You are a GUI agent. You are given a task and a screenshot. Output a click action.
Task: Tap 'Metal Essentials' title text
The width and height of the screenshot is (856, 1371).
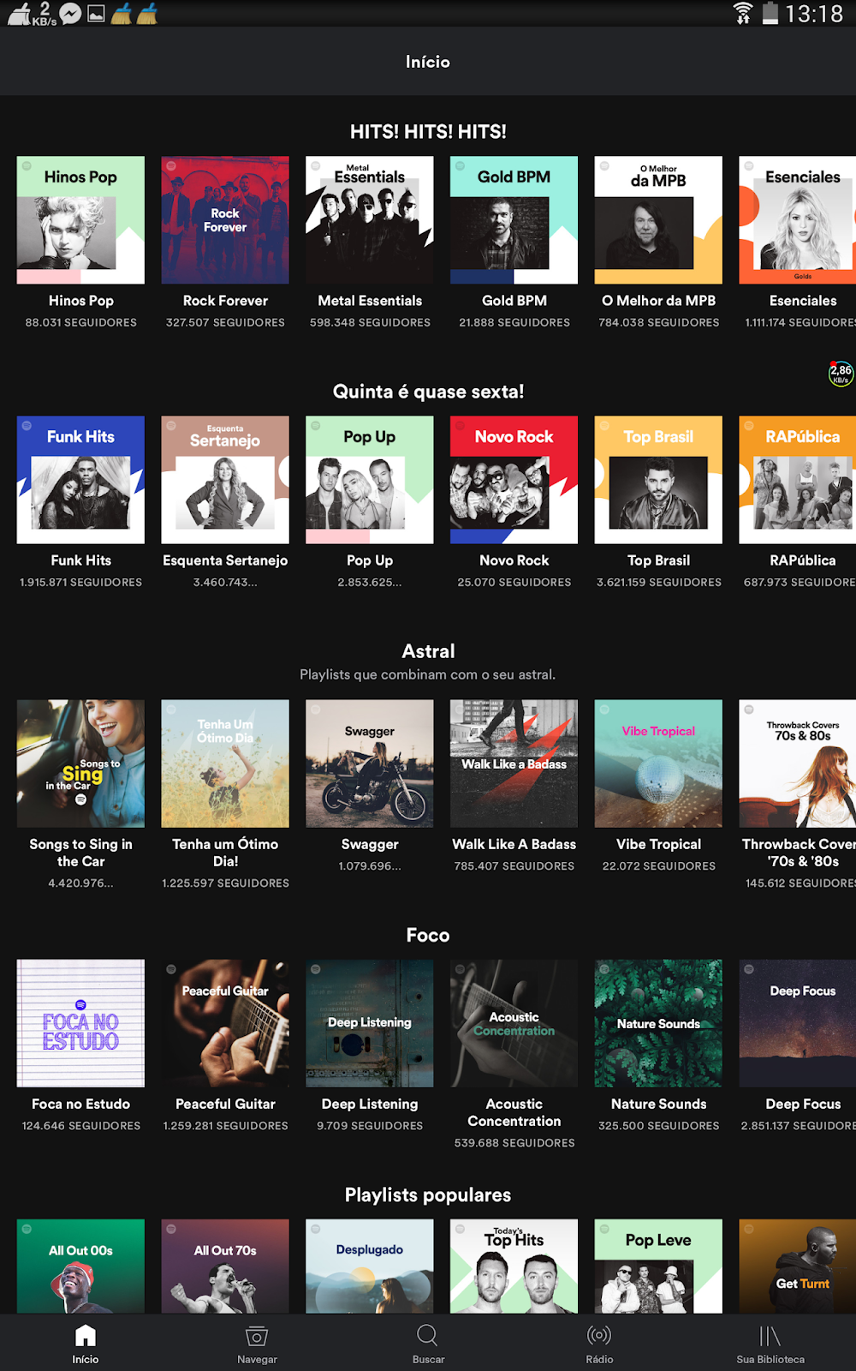(x=370, y=301)
